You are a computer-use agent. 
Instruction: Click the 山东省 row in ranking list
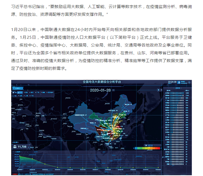[x=177, y=113]
